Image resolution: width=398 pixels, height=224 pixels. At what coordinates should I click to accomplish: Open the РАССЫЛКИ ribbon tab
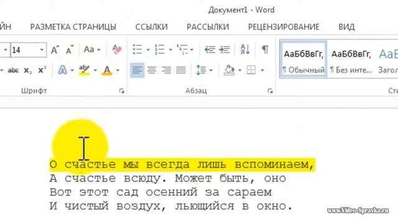pos(208,27)
